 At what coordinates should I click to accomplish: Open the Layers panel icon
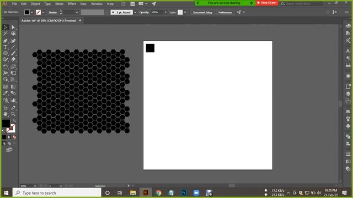[x=348, y=94]
